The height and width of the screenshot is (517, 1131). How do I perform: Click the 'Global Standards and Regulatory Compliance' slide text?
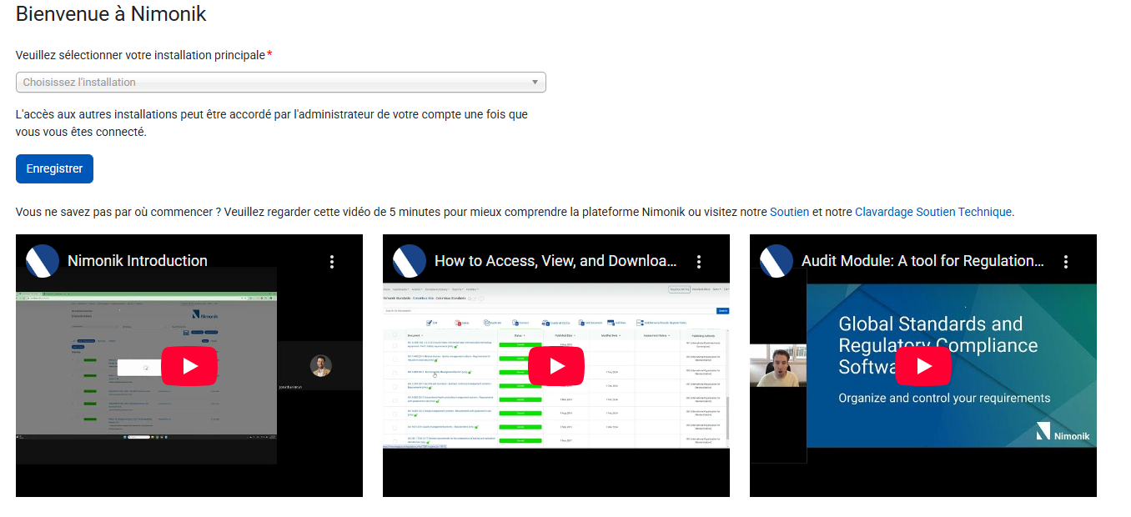tap(937, 345)
